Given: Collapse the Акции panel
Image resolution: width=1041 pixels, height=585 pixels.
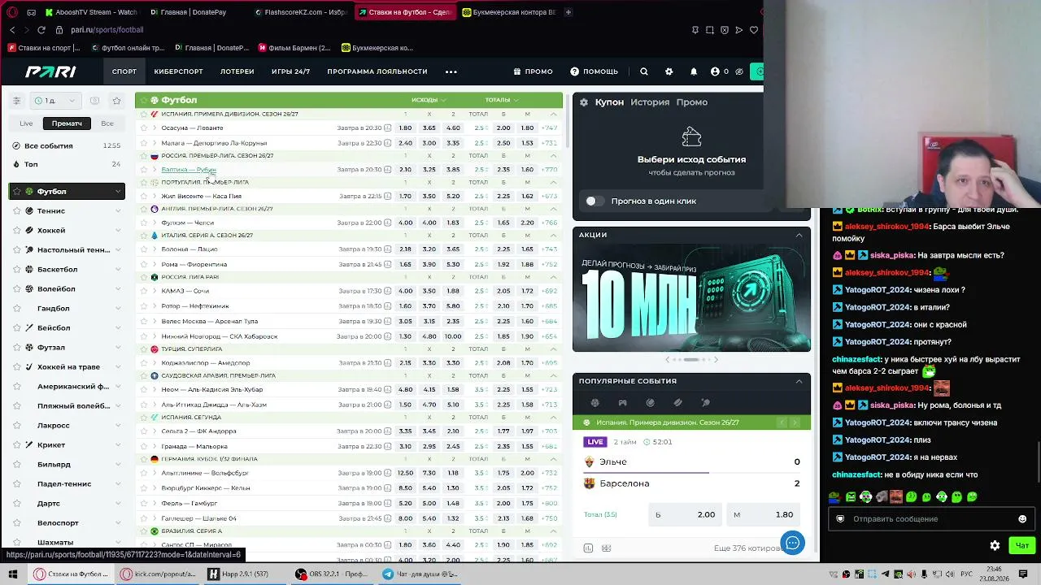Looking at the screenshot, I should 799,235.
